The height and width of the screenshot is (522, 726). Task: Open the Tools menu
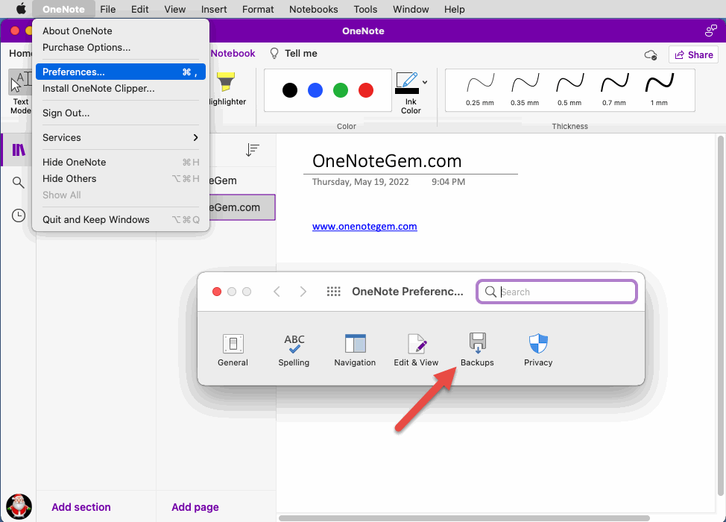365,9
